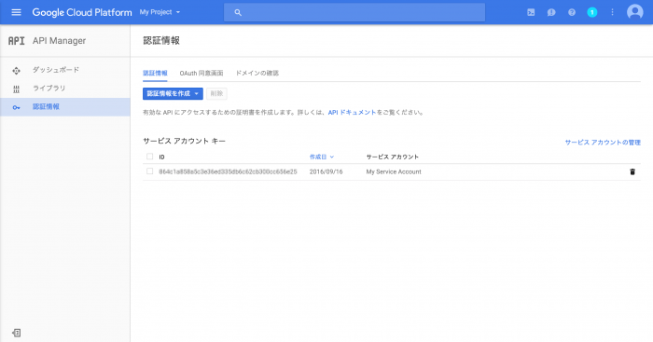Click the greyed 削除 button
The width and height of the screenshot is (653, 342).
tap(216, 93)
